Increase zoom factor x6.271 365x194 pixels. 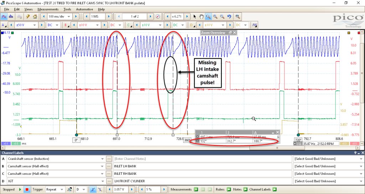[187, 16]
